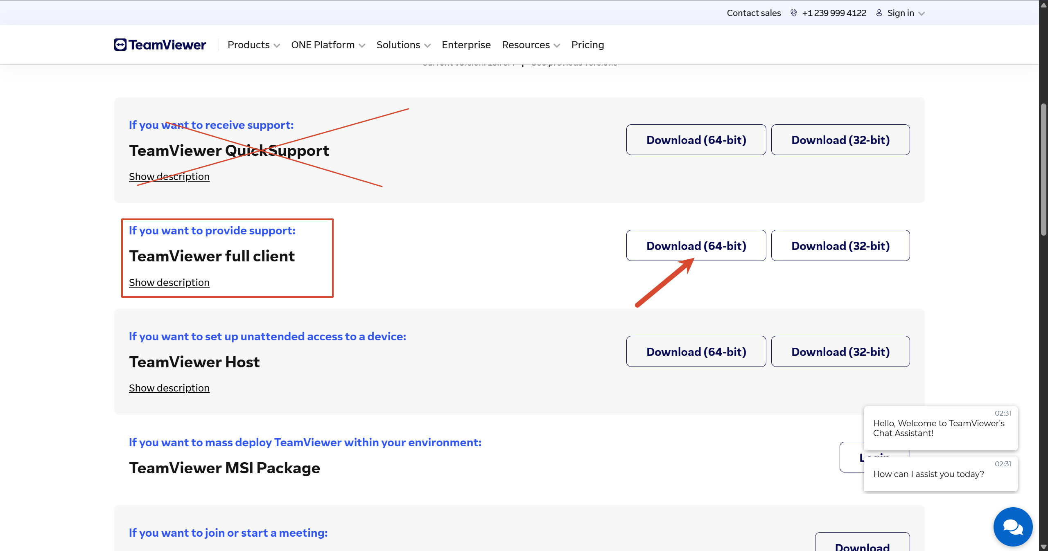Viewport: 1048px width, 551px height.
Task: Click "If you want to join or start a meeting:" text
Action: click(x=228, y=533)
